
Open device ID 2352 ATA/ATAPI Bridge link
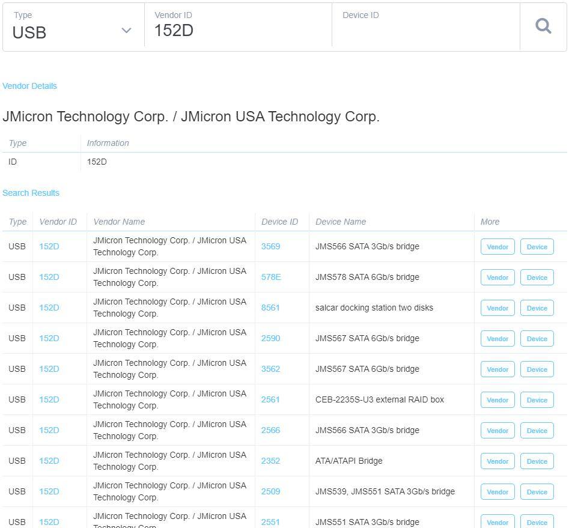tap(270, 461)
